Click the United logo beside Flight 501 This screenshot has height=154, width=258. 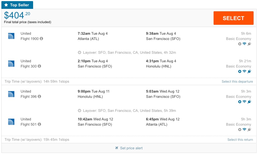point(11,122)
